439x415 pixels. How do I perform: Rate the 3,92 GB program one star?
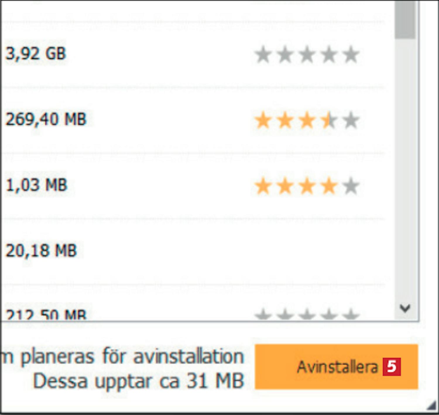[x=263, y=55]
